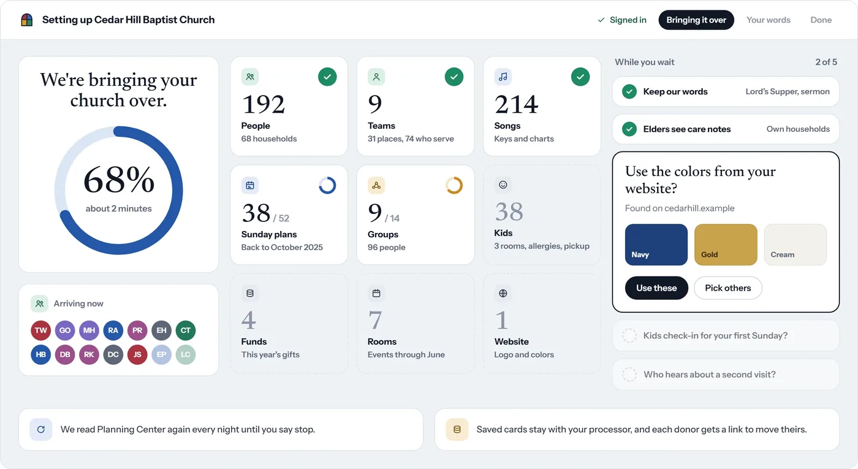The image size is (858, 469).
Task: Select the Navy color swatch
Action: [656, 245]
